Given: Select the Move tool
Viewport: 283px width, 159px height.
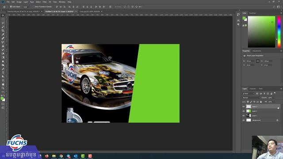Looking at the screenshot, I should (x=3, y=15).
